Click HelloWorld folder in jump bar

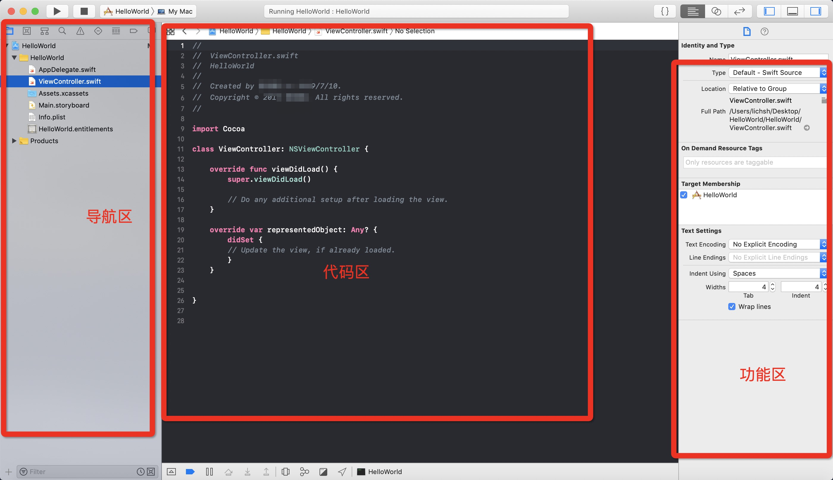(284, 31)
